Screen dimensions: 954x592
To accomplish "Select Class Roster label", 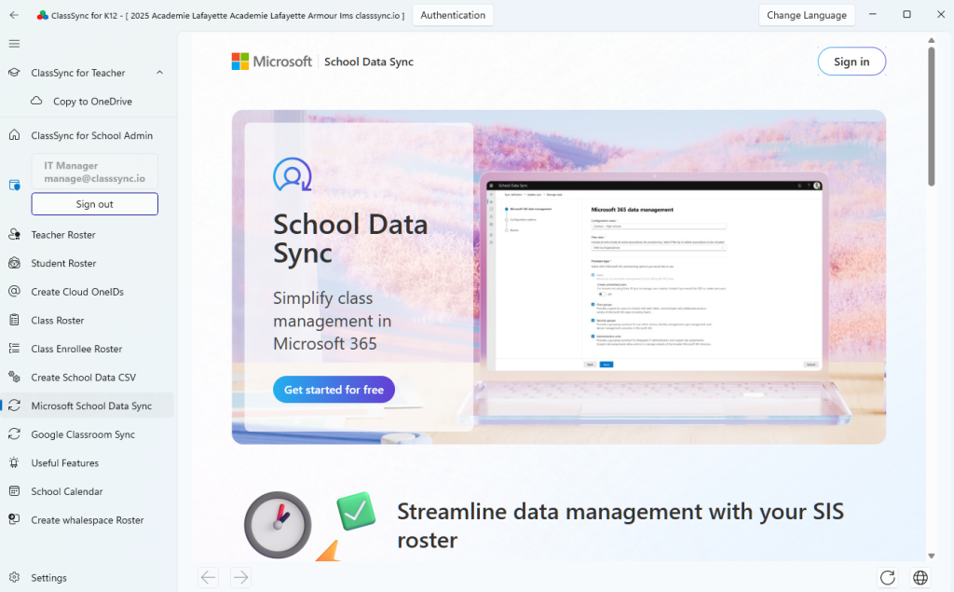I will pos(58,321).
